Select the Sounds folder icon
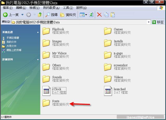 (x=46, y=79)
